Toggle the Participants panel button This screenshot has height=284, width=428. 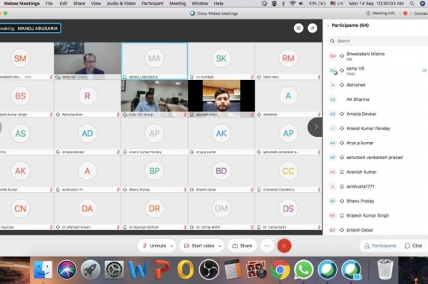click(x=380, y=246)
